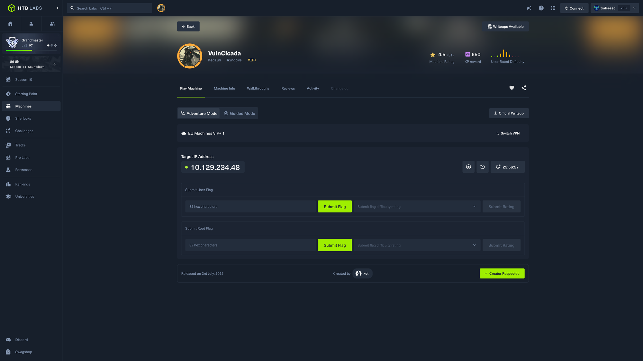
Task: Navigate to Challenges
Action: pyautogui.click(x=31, y=131)
